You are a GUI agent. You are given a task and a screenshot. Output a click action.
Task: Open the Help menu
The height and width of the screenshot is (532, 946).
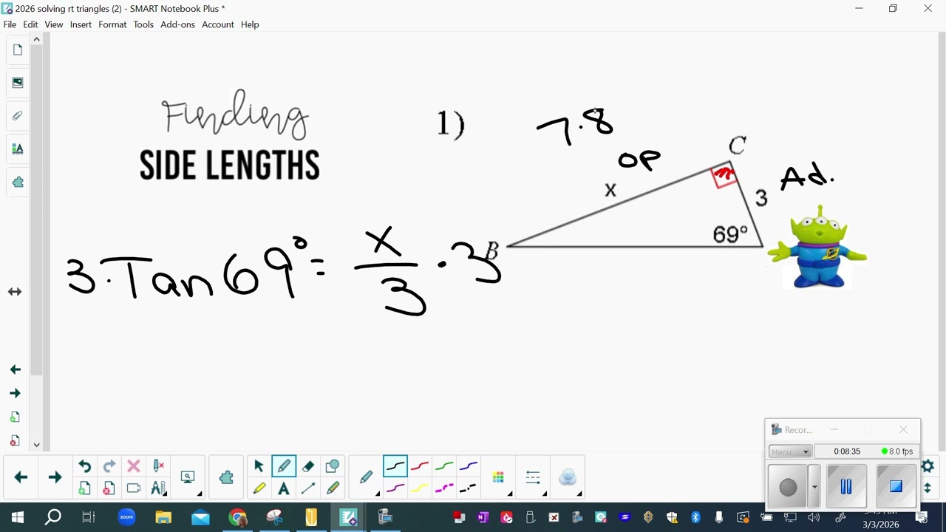pyautogui.click(x=250, y=24)
